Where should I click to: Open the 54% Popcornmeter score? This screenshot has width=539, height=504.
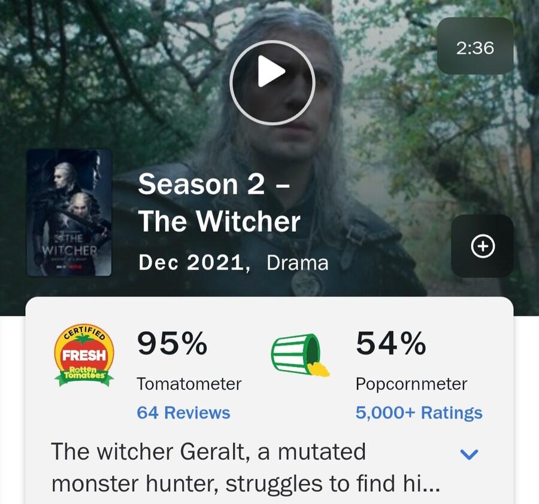(391, 343)
